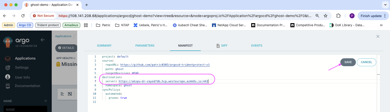Open the Trident protect bookmark
This screenshot has width=390, height=112.
[48, 25]
